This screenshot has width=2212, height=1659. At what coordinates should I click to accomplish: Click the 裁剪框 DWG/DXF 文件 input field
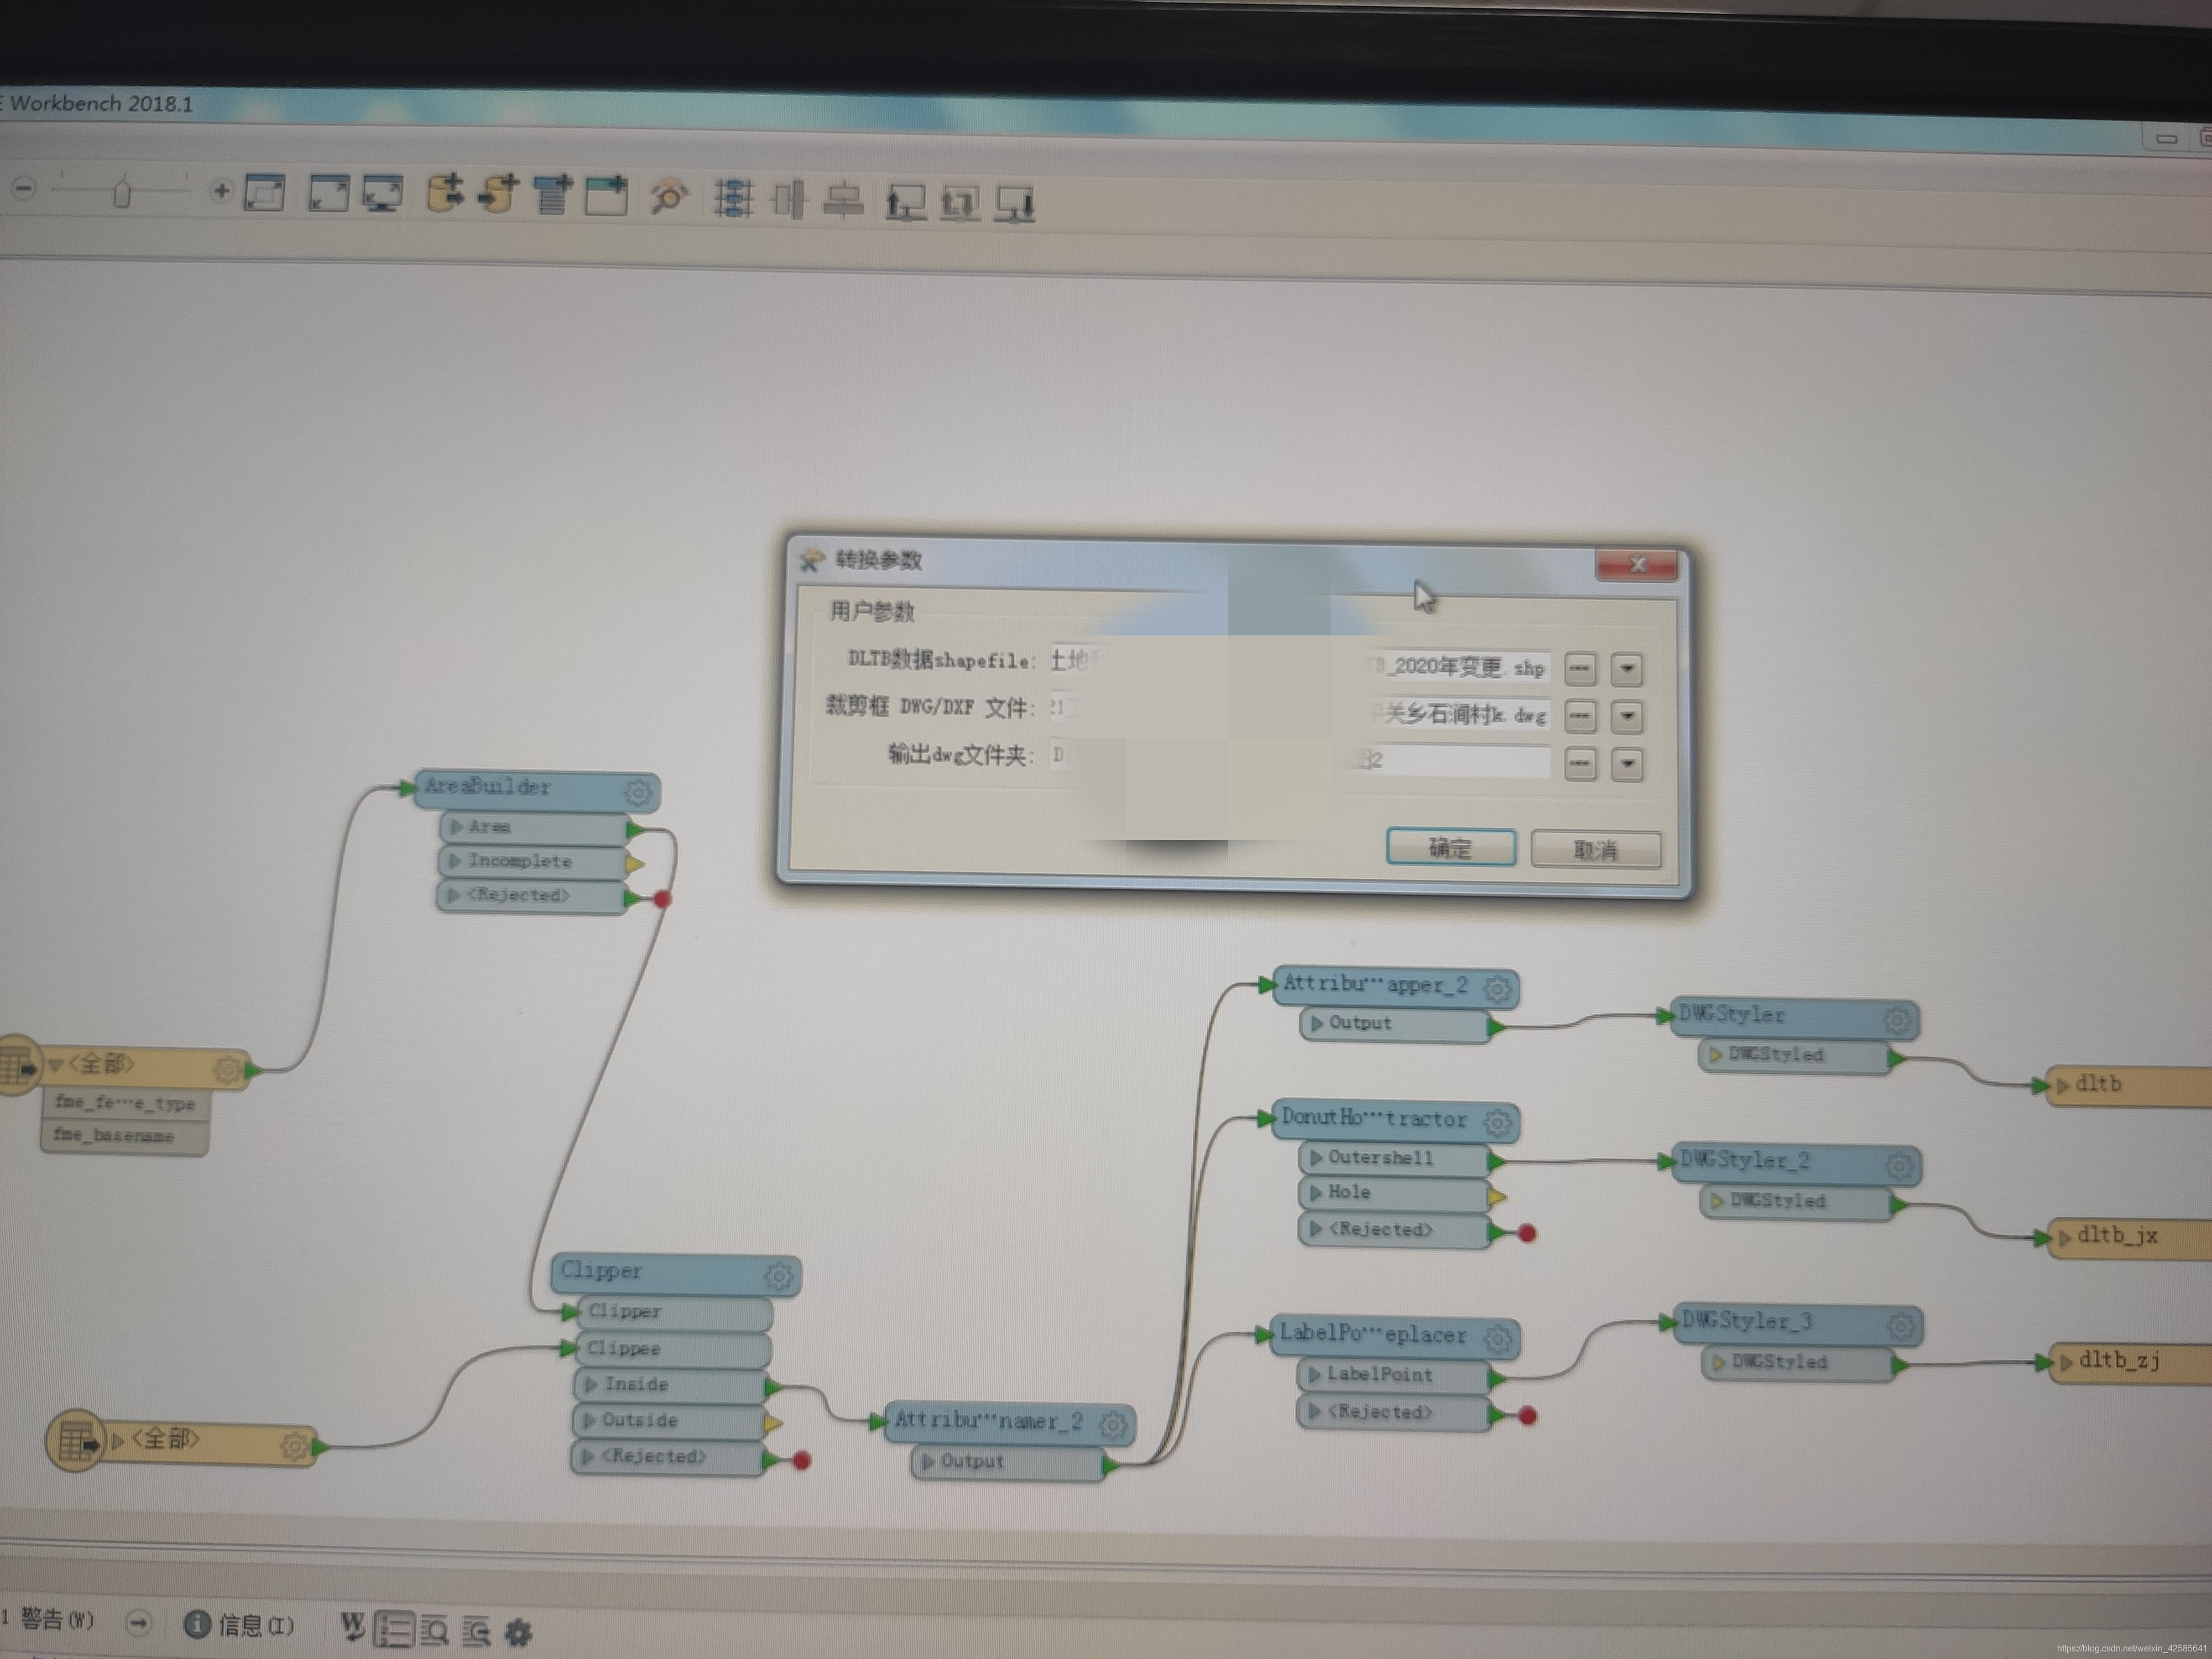[1300, 711]
